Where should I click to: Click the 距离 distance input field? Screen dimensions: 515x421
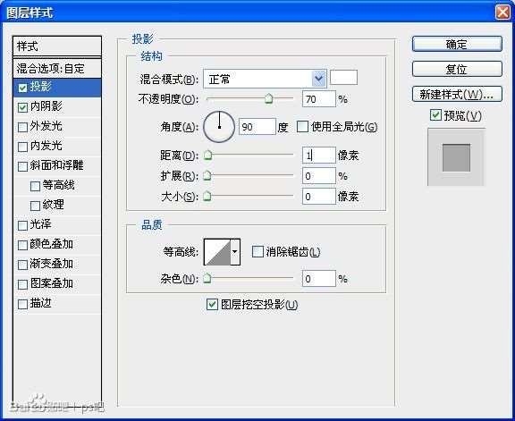[319, 156]
